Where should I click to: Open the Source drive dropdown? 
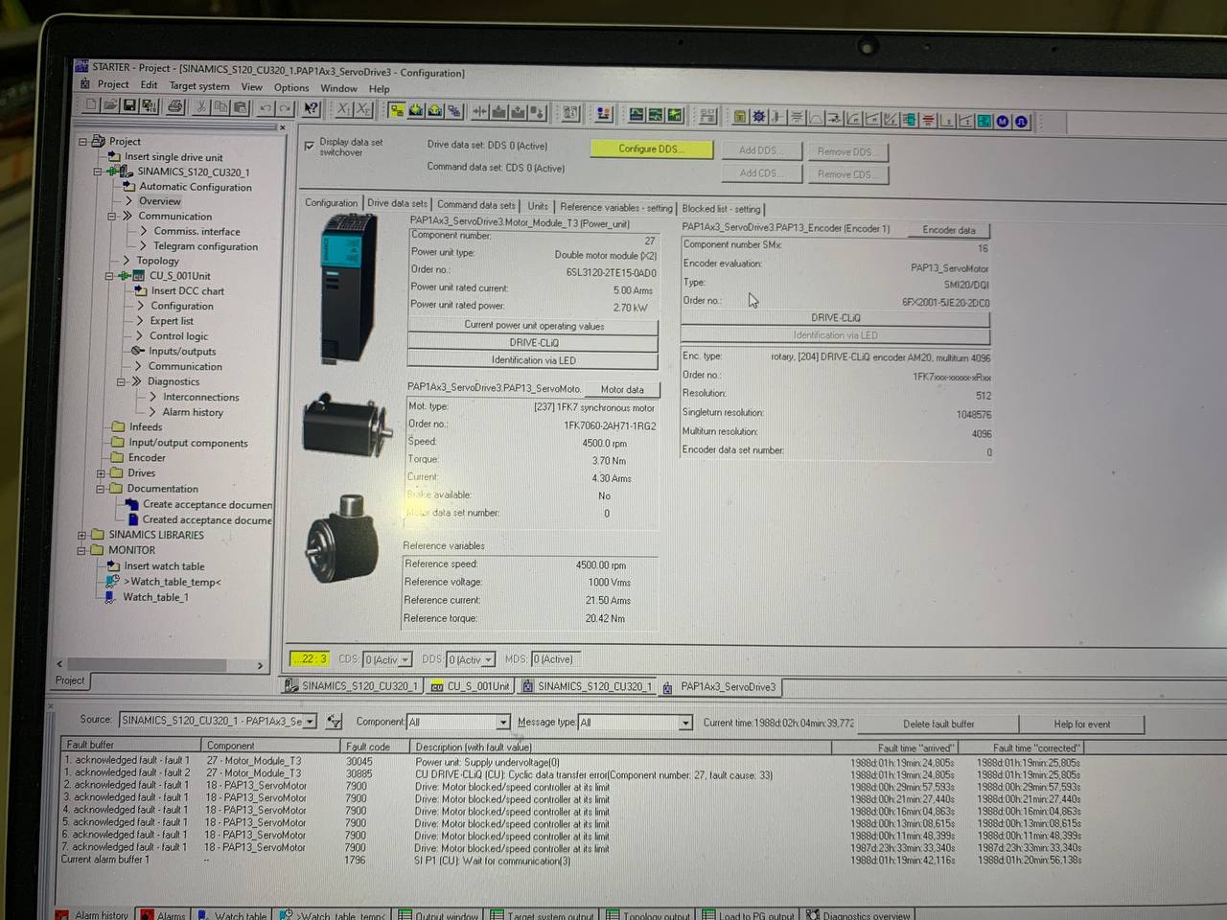click(x=311, y=721)
